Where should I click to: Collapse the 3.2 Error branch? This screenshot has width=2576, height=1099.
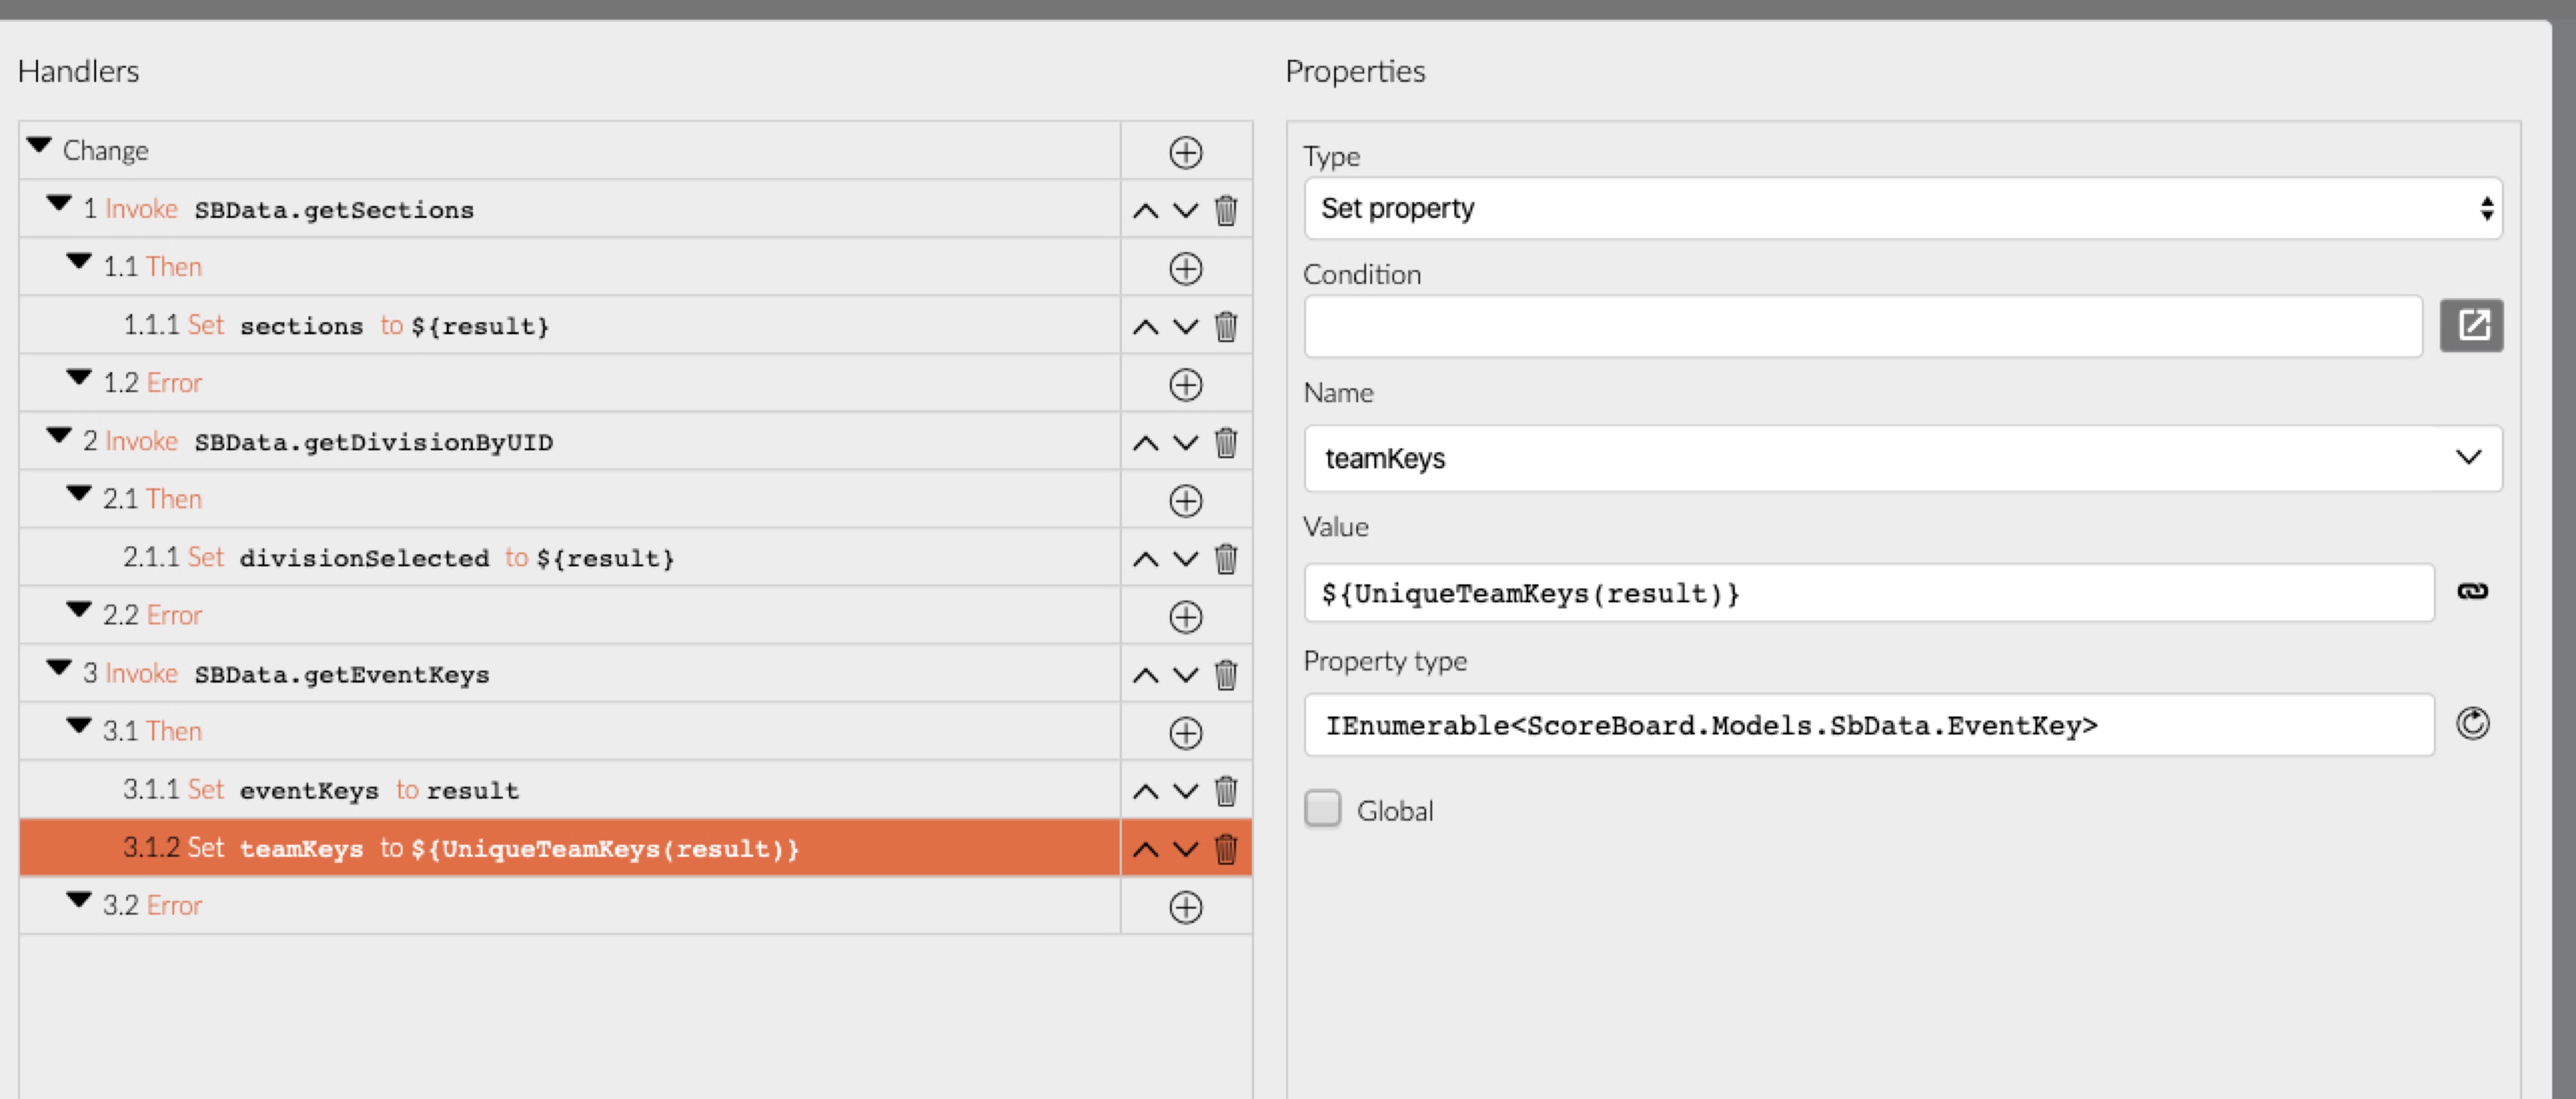79,899
